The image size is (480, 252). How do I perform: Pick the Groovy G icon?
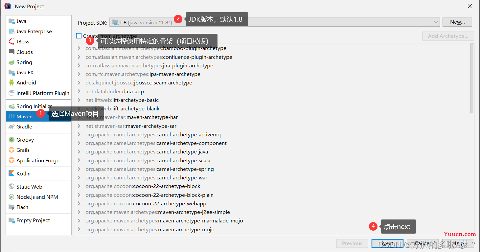click(x=12, y=140)
